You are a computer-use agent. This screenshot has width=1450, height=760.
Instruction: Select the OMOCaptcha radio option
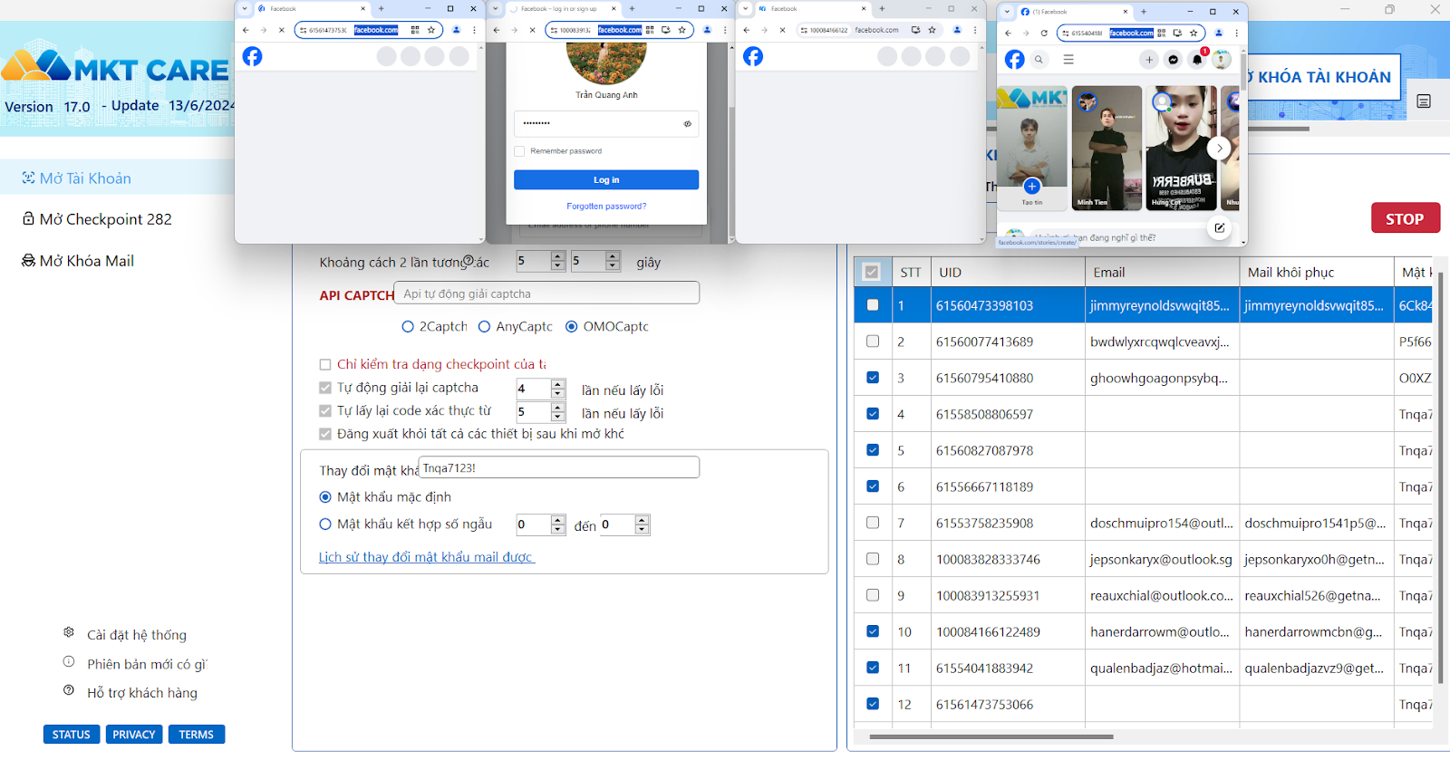pyautogui.click(x=571, y=326)
